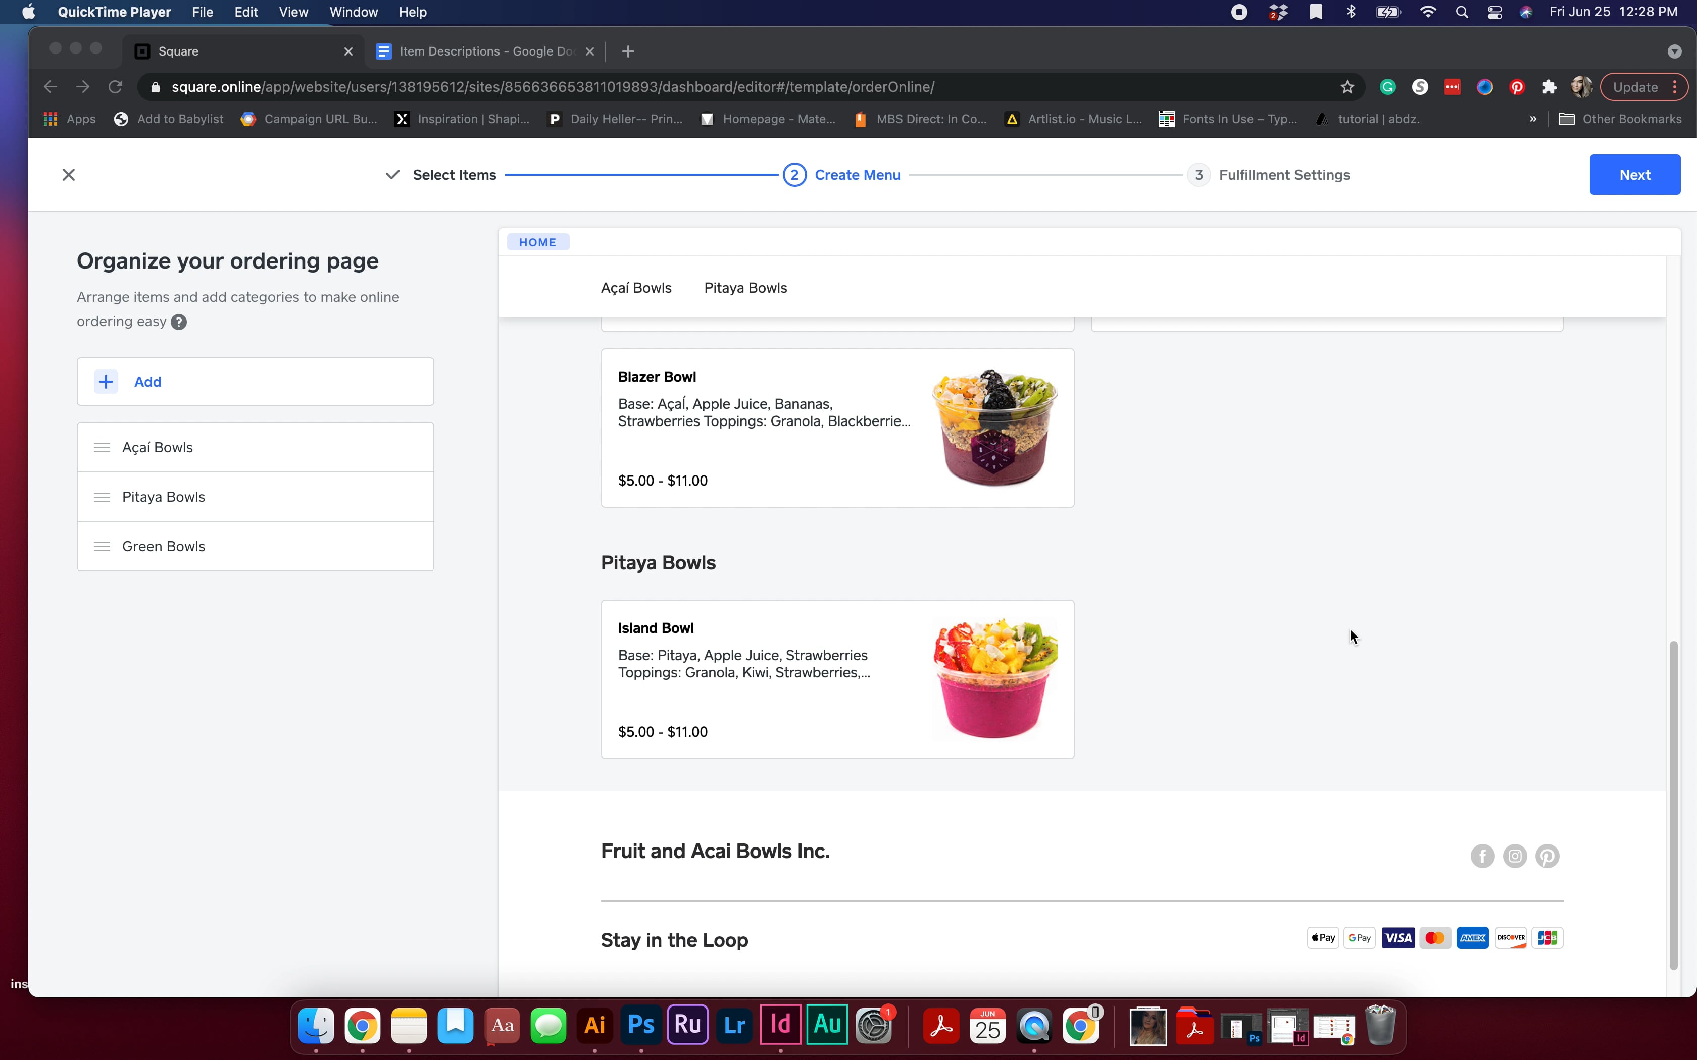Click Add to create a new category
This screenshot has height=1060, width=1697.
pyautogui.click(x=147, y=382)
